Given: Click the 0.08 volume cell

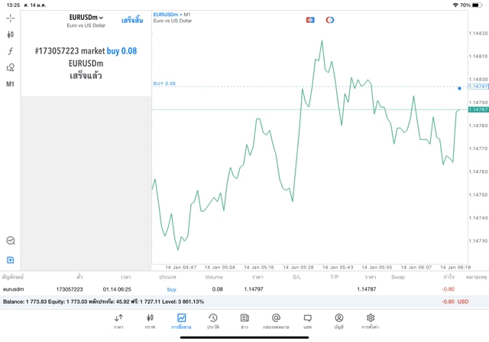Looking at the screenshot, I should coord(217,289).
